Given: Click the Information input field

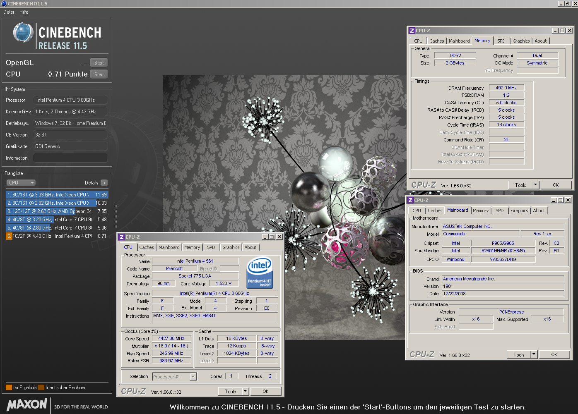Looking at the screenshot, I should (x=70, y=158).
